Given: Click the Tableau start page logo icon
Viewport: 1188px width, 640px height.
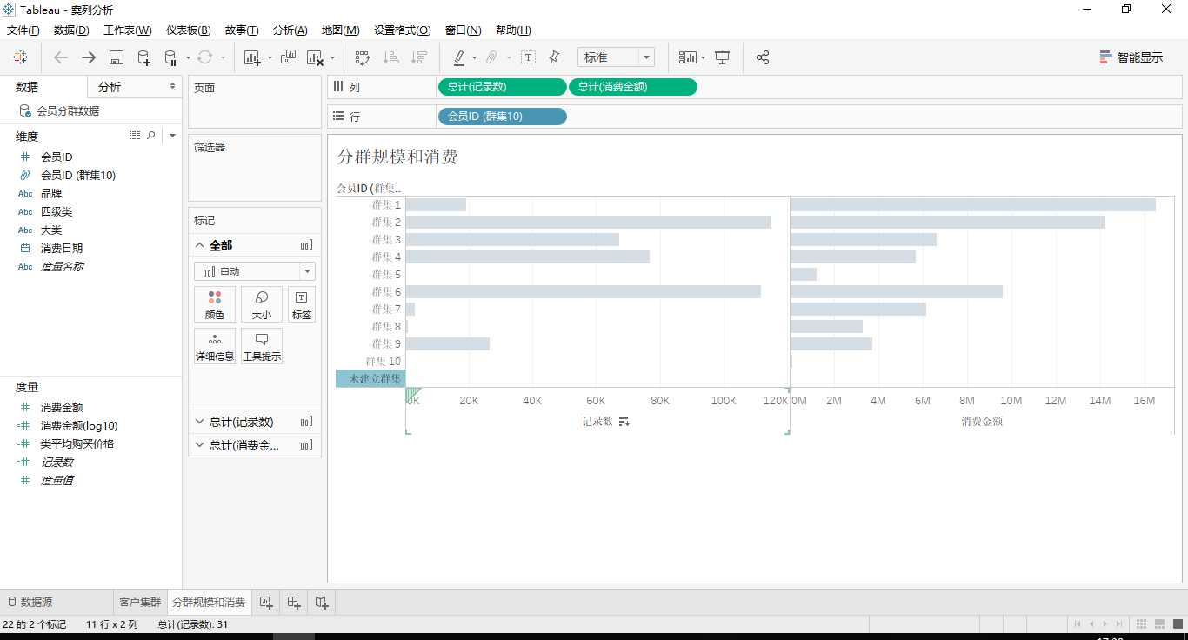Looking at the screenshot, I should pos(20,57).
